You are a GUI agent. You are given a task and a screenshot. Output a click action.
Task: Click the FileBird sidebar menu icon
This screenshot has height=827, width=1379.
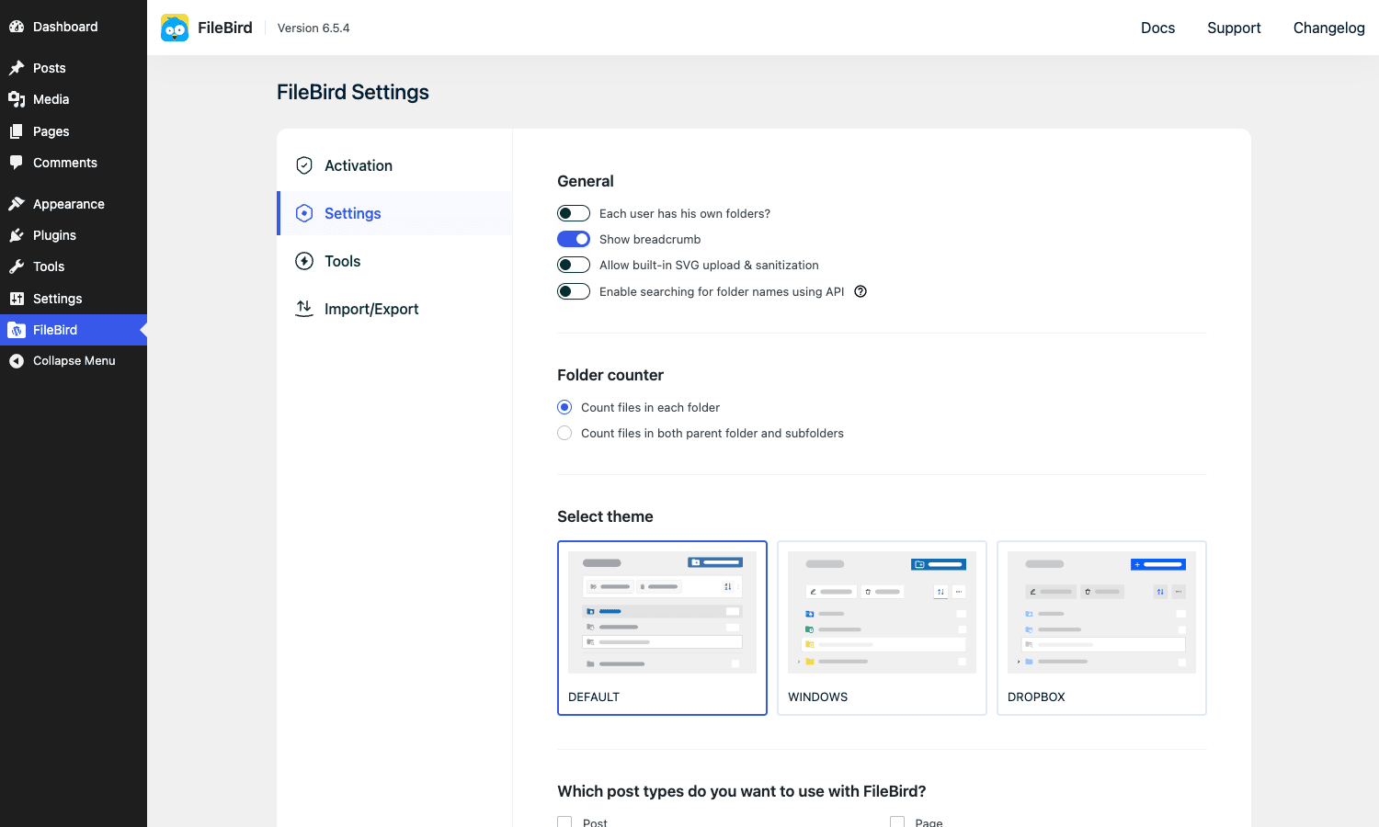17,330
